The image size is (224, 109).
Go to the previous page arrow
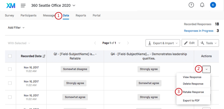[95, 43]
